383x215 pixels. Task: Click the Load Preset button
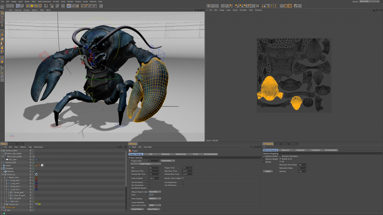[x=137, y=209]
